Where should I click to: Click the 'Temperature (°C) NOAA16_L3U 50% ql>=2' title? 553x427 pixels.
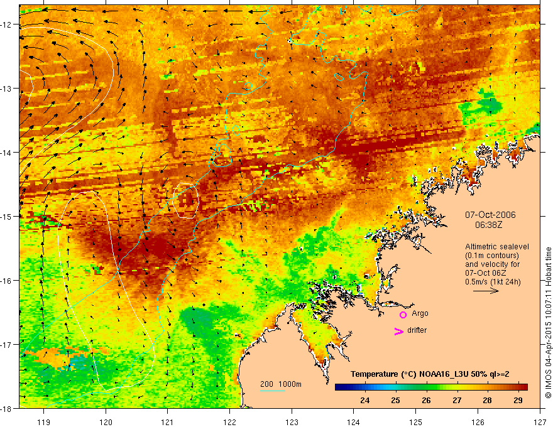pyautogui.click(x=430, y=374)
